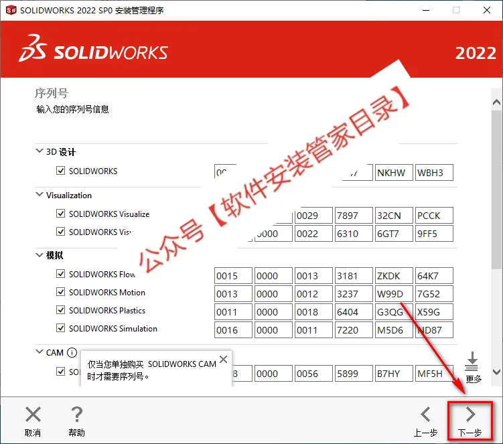Viewport: 503px width, 444px height.
Task: Click the CAM info circle icon
Action: coord(72,352)
